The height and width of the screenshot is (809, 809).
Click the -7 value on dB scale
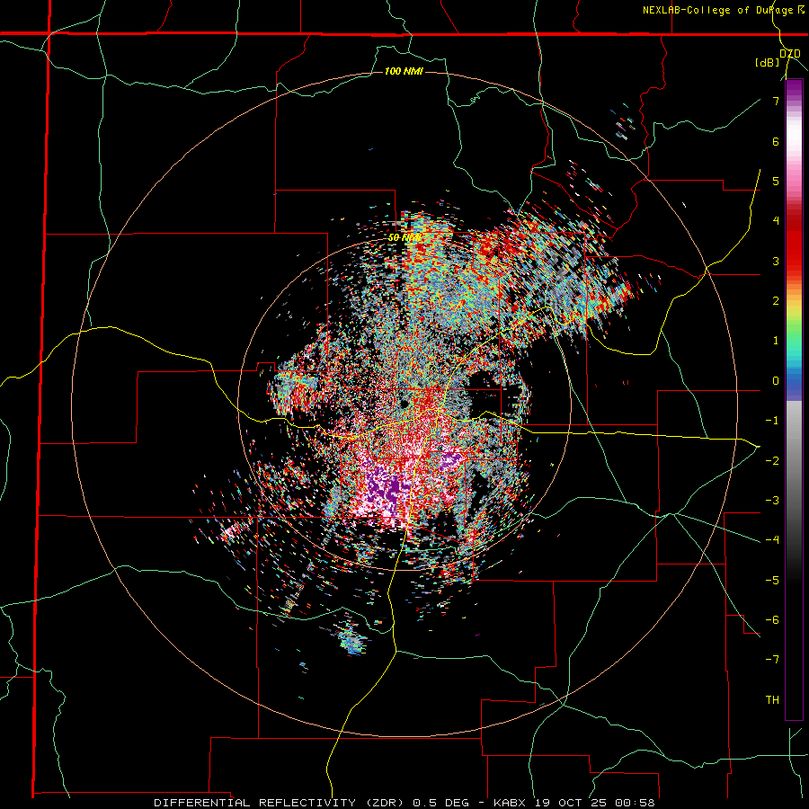[x=772, y=660]
